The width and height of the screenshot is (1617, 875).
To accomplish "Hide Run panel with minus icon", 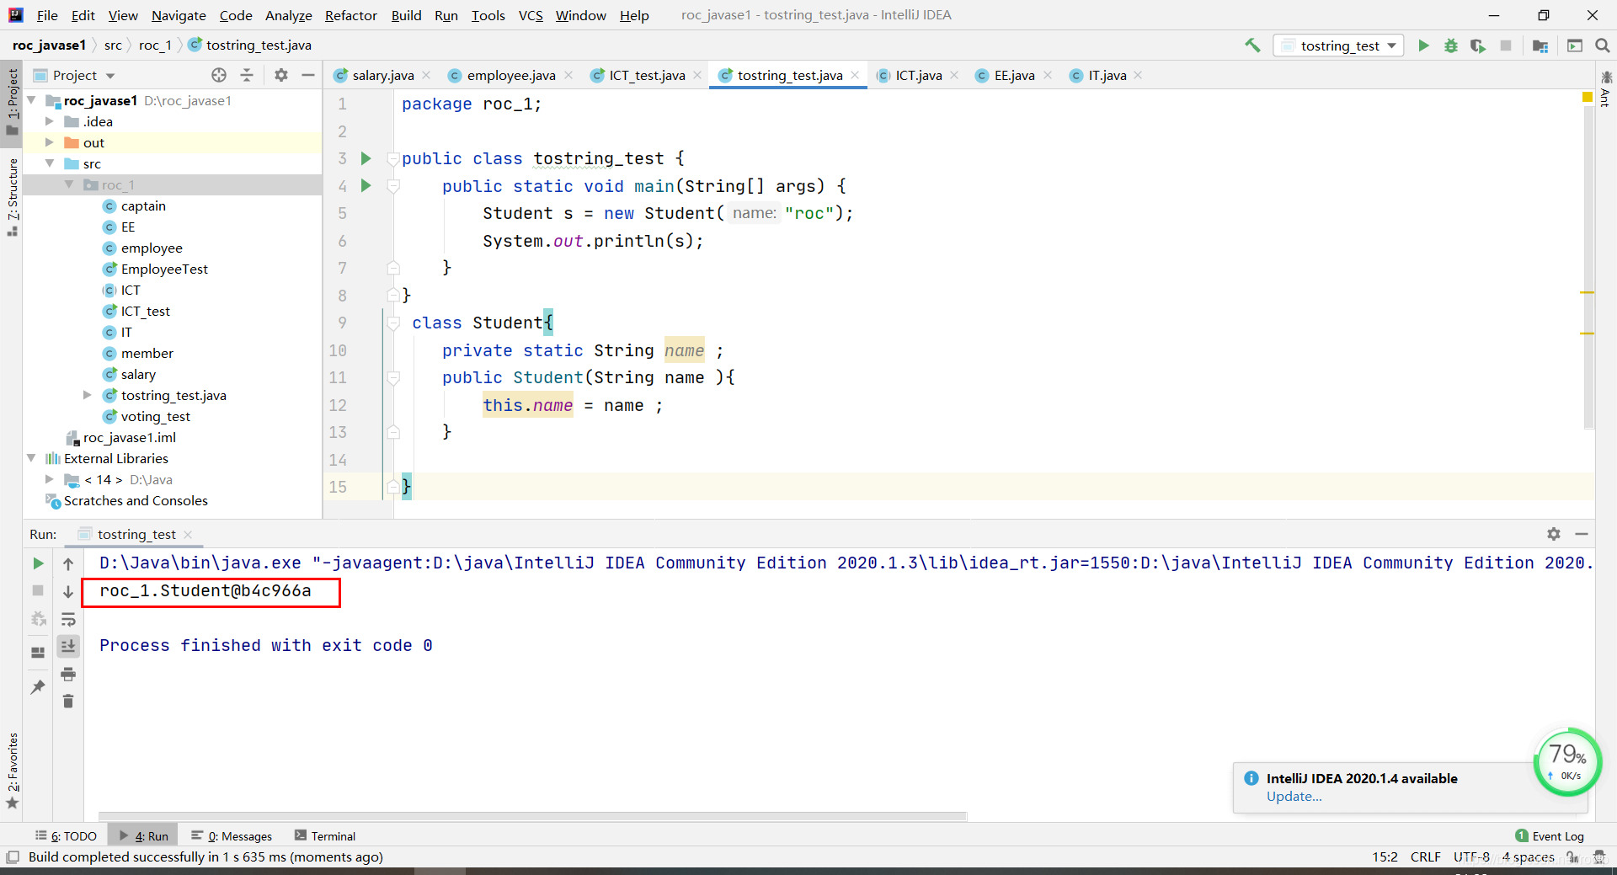I will [x=1582, y=534].
